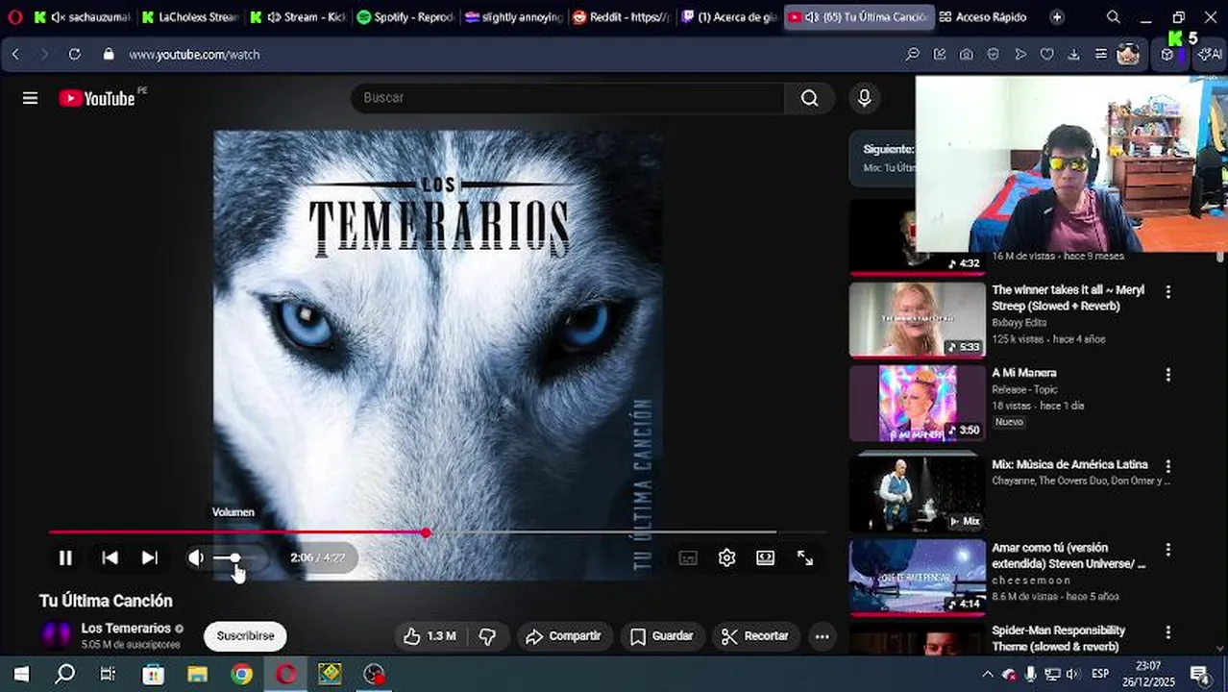
Task: Switch to the Acceso Rápido tab
Action: coord(983,17)
